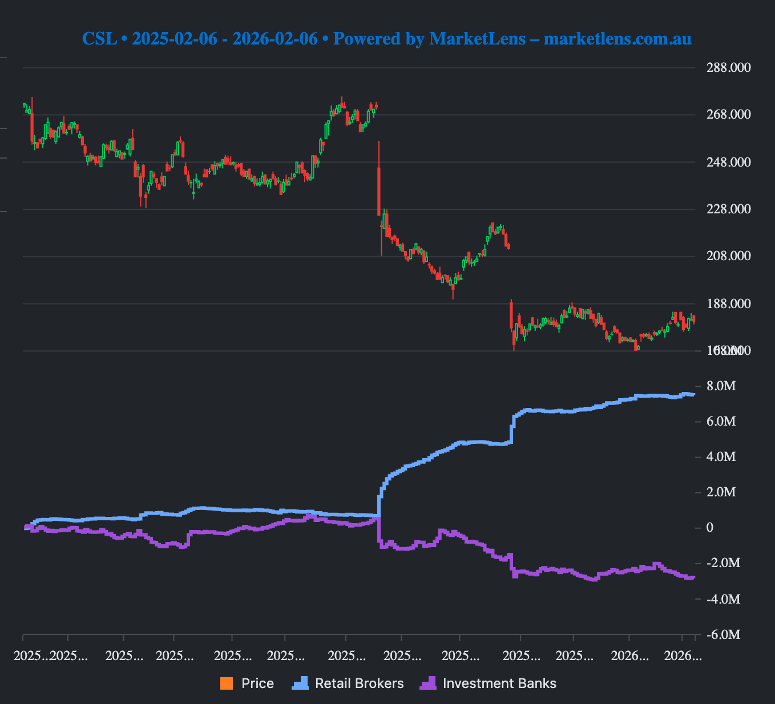775x704 pixels.
Task: Click the -6.0M axis label
Action: (x=722, y=635)
